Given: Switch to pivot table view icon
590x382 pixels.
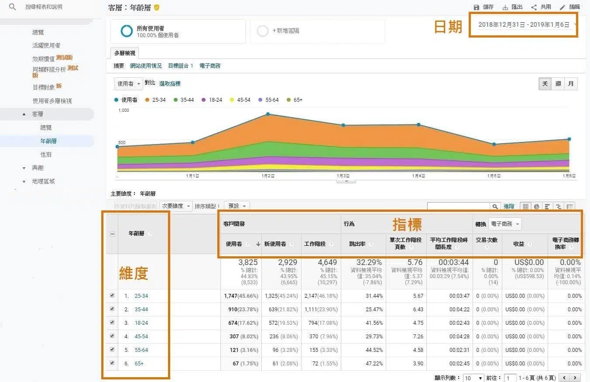Looking at the screenshot, I should point(569,206).
